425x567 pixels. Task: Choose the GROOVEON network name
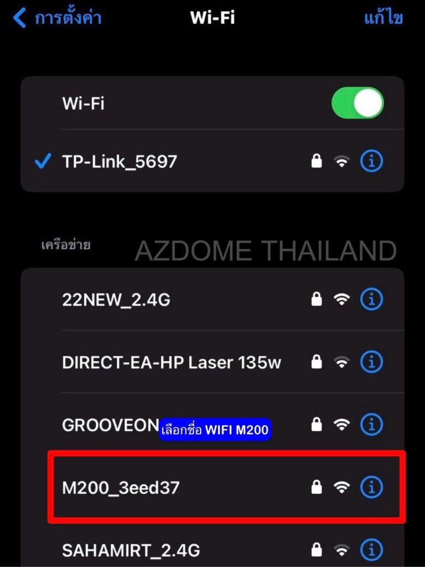pos(111,425)
